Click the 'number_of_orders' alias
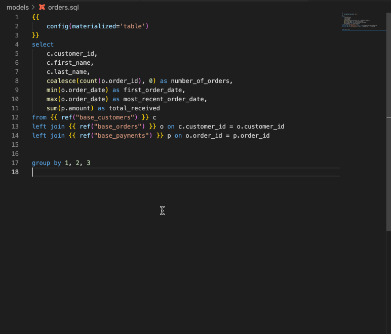This screenshot has width=391, height=334. point(200,81)
